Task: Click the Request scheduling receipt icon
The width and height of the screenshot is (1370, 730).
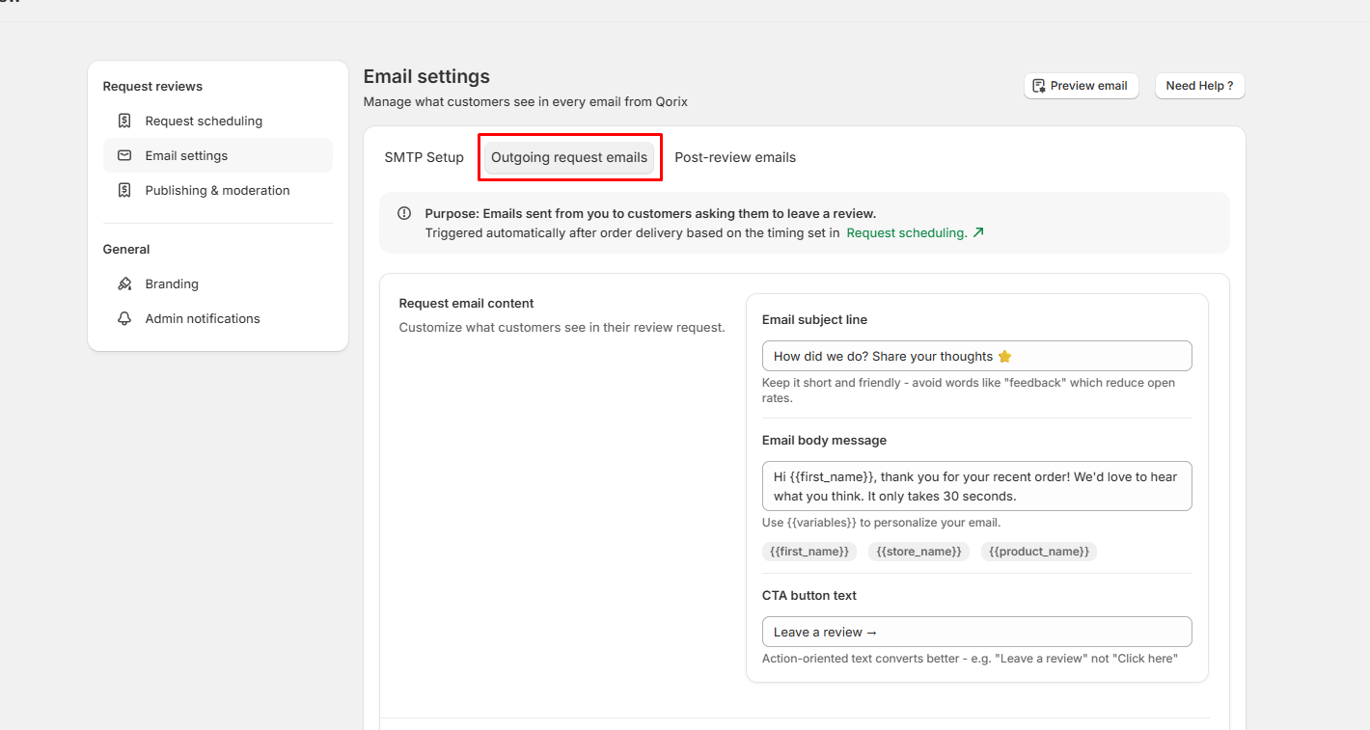Action: pyautogui.click(x=124, y=121)
